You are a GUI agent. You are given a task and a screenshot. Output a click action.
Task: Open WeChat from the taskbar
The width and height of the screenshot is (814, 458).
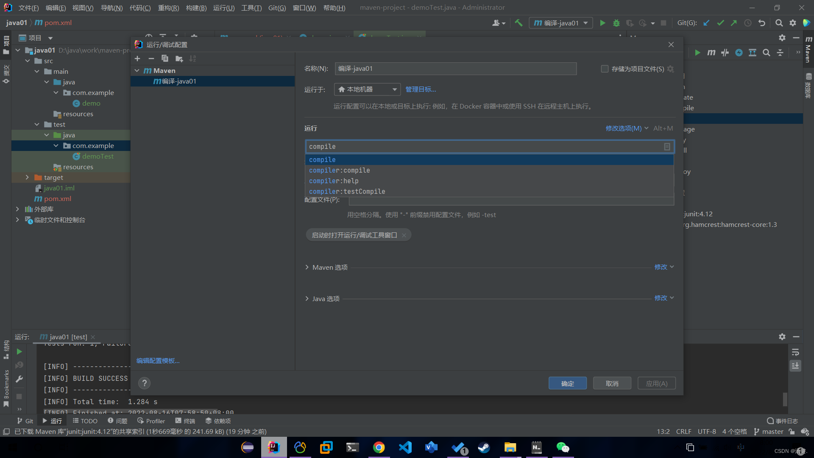pos(563,447)
